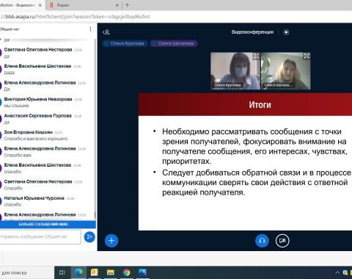Click Виктория Юрьевна Невзорова's name in chat
Image resolution: width=352 pixels, height=279 pixels.
[38, 99]
